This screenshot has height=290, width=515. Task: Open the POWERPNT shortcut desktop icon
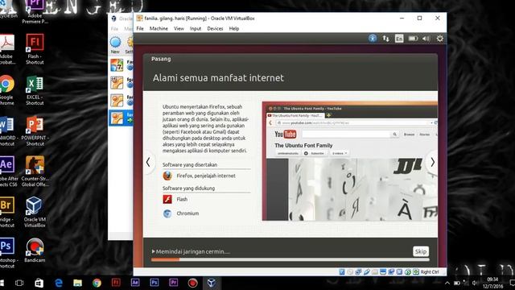[x=35, y=130]
